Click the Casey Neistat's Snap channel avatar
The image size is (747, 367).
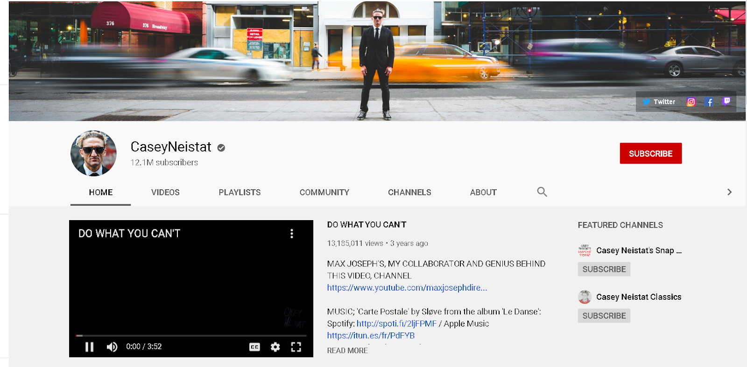[585, 250]
